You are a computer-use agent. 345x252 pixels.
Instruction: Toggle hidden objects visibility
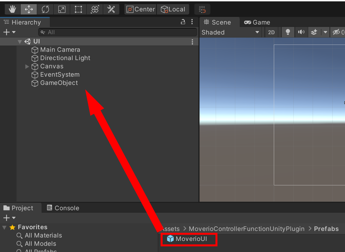click(338, 32)
